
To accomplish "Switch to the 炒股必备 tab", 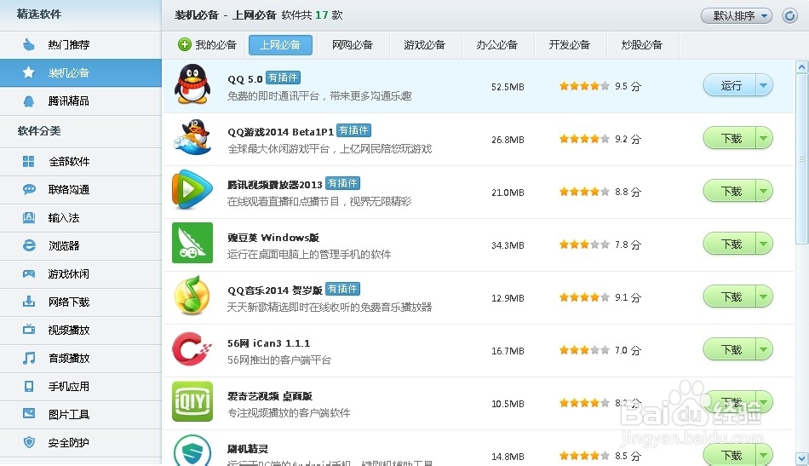I will click(x=642, y=45).
